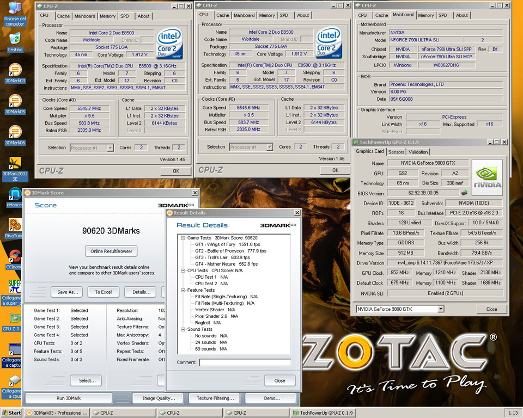Screen dimensions: 523x418
Task: Open the nHancer desktop shortcut
Action: [14, 198]
